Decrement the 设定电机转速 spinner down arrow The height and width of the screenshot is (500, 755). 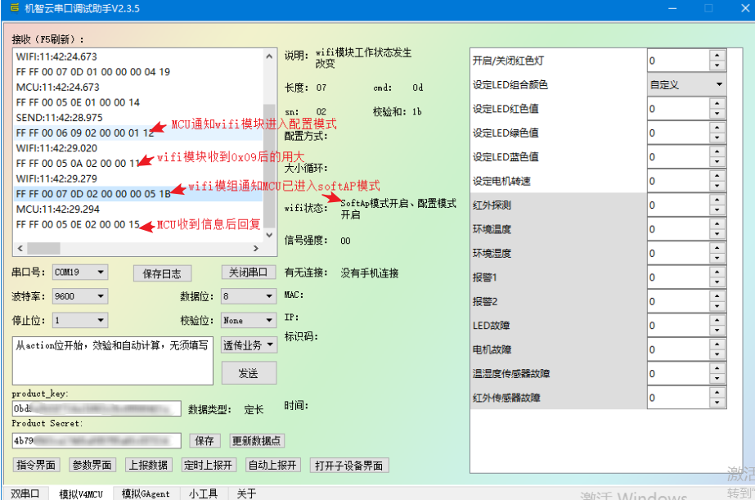pos(717,187)
